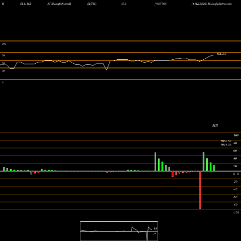Click the tall red negative MR bar
The width and height of the screenshot is (241, 241).
pyautogui.click(x=200, y=190)
